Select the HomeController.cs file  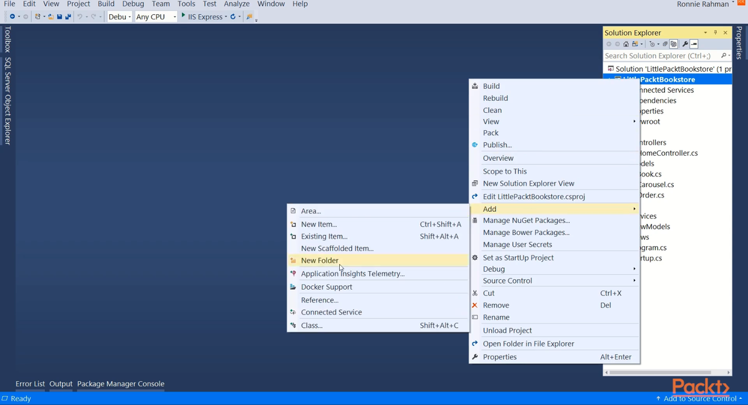click(668, 153)
